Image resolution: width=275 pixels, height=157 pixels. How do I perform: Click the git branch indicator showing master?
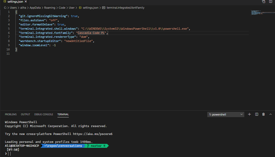(x=96, y=146)
